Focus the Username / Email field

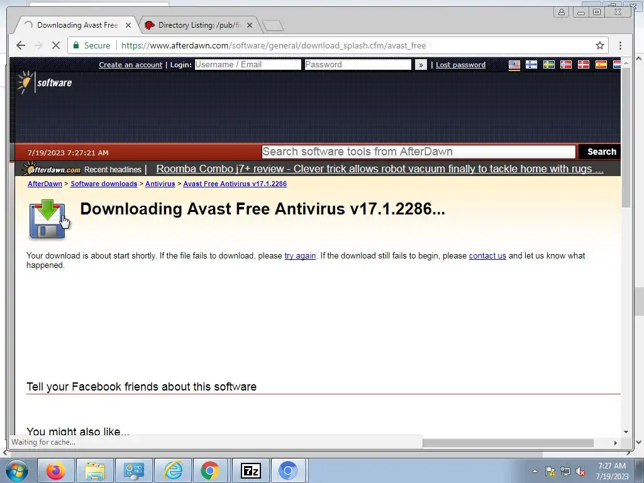pos(248,65)
